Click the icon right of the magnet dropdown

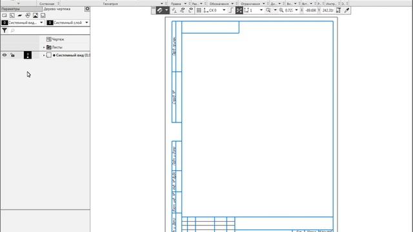click(174, 10)
